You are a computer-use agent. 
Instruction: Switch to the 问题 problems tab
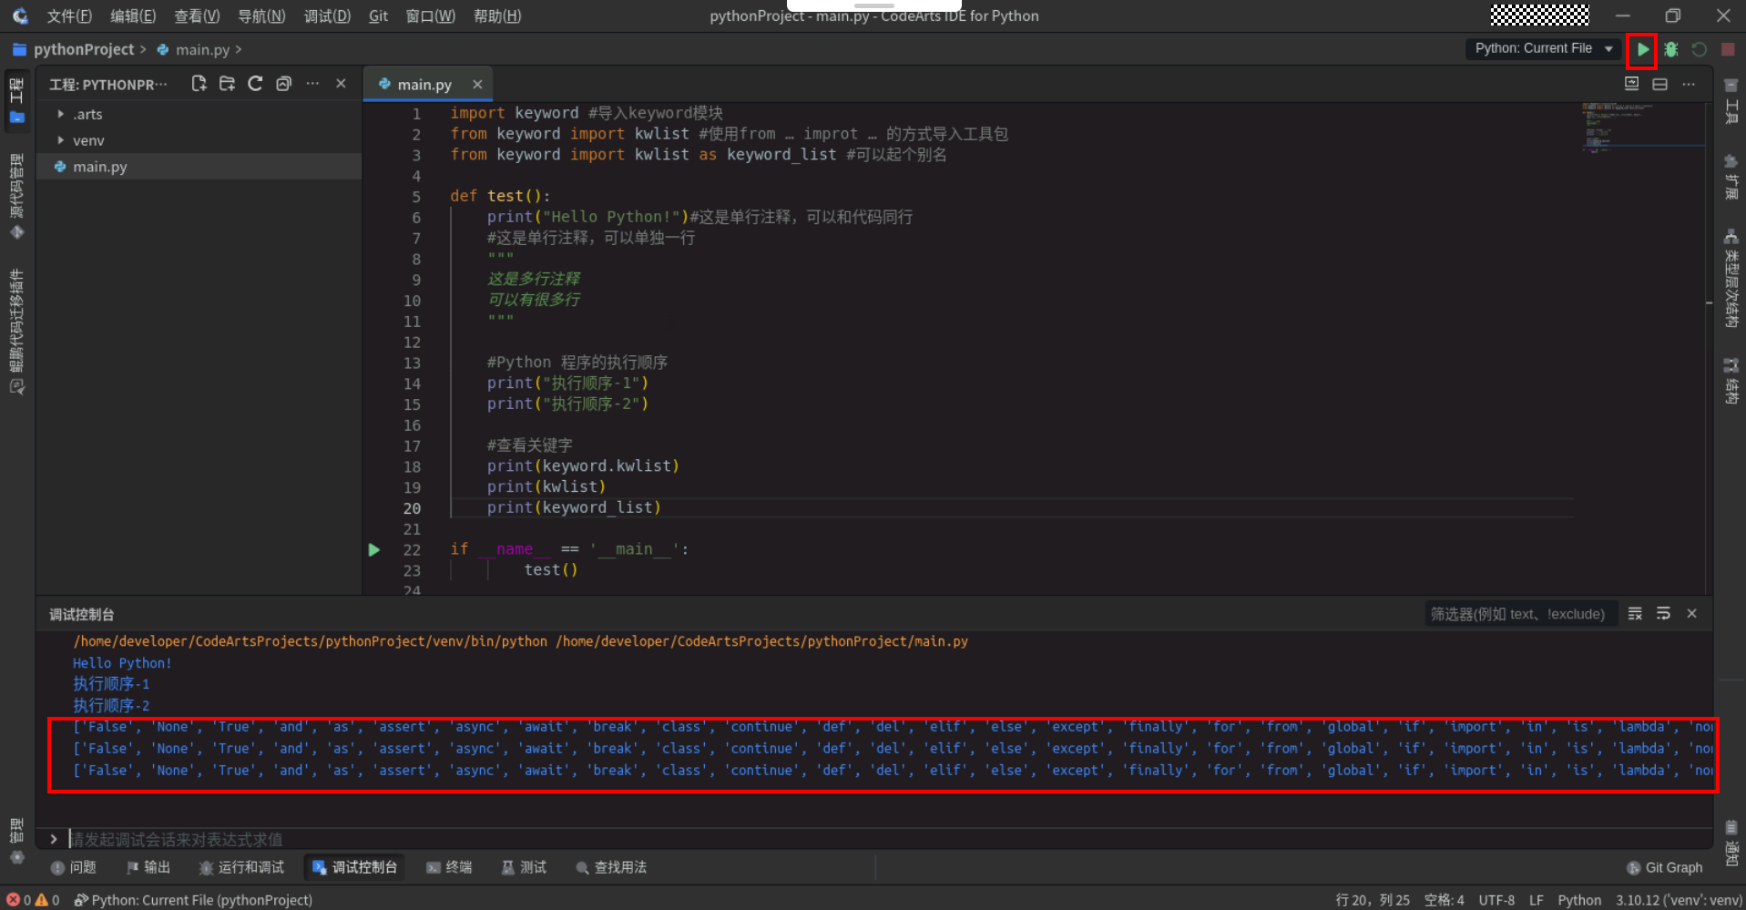74,867
